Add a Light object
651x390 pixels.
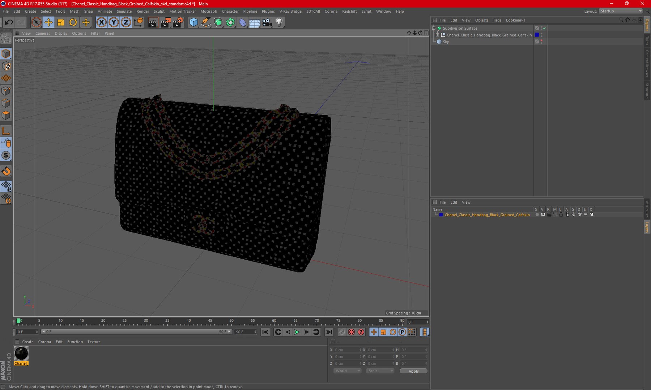pyautogui.click(x=279, y=22)
